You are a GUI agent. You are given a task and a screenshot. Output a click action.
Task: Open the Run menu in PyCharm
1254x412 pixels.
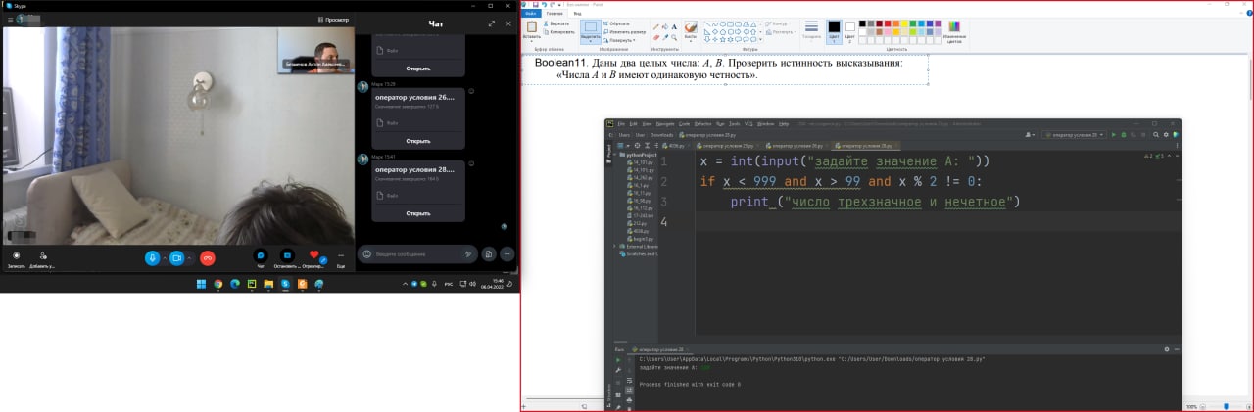pyautogui.click(x=721, y=124)
